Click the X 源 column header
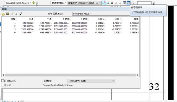This screenshot has width=177, height=102. [25, 19]
